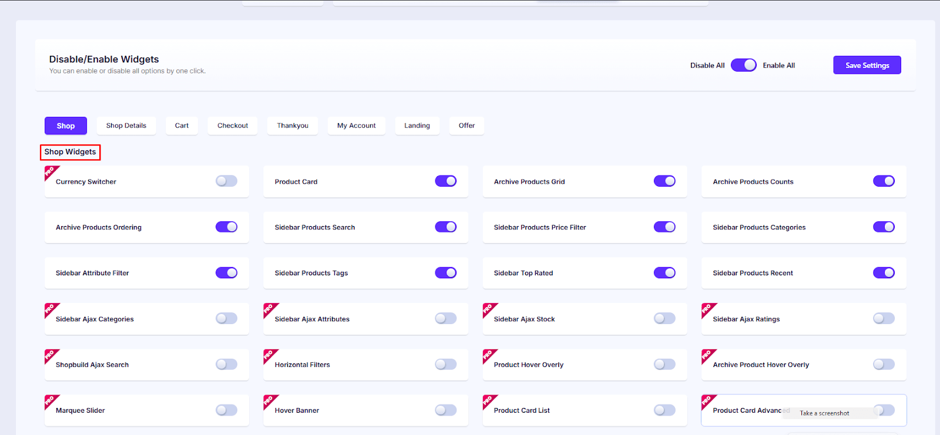940x435 pixels.
Task: Click the Shop Widgets heading
Action: [x=70, y=152]
